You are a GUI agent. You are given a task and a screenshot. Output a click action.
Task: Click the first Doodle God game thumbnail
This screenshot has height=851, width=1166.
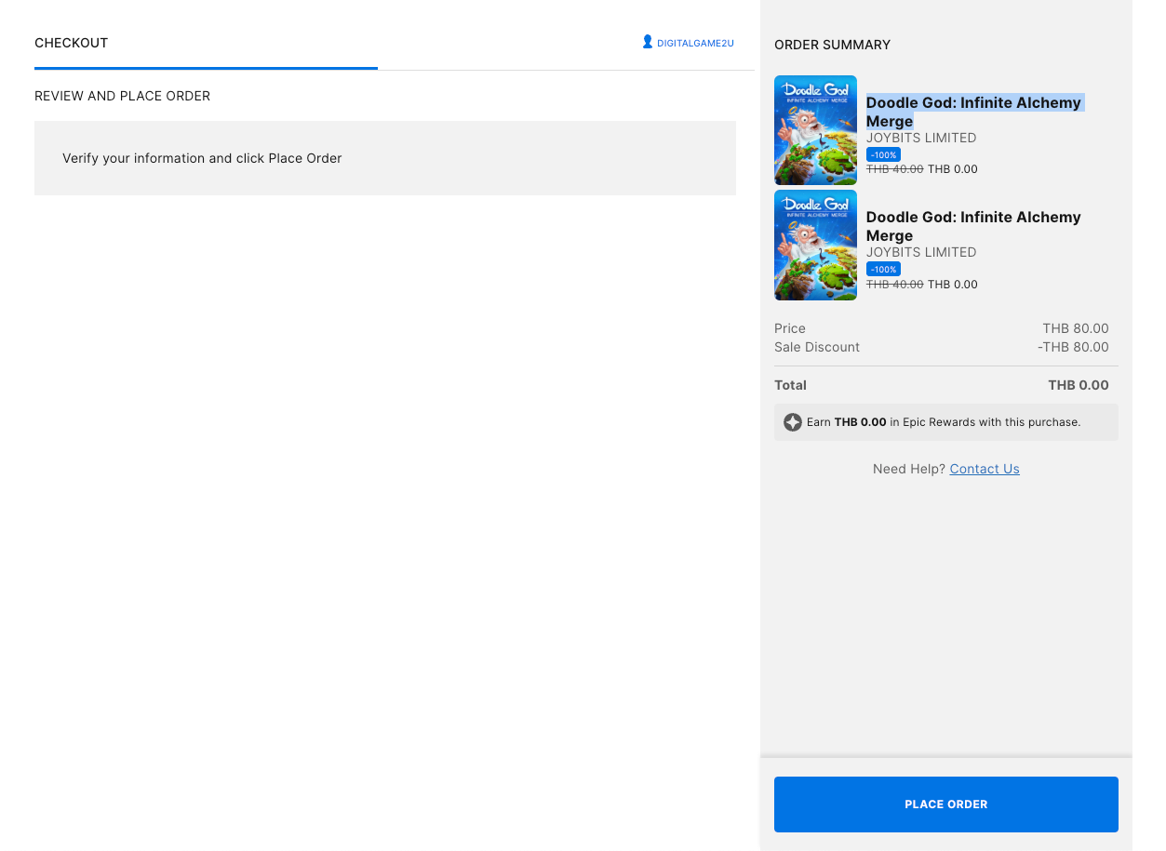click(x=815, y=130)
